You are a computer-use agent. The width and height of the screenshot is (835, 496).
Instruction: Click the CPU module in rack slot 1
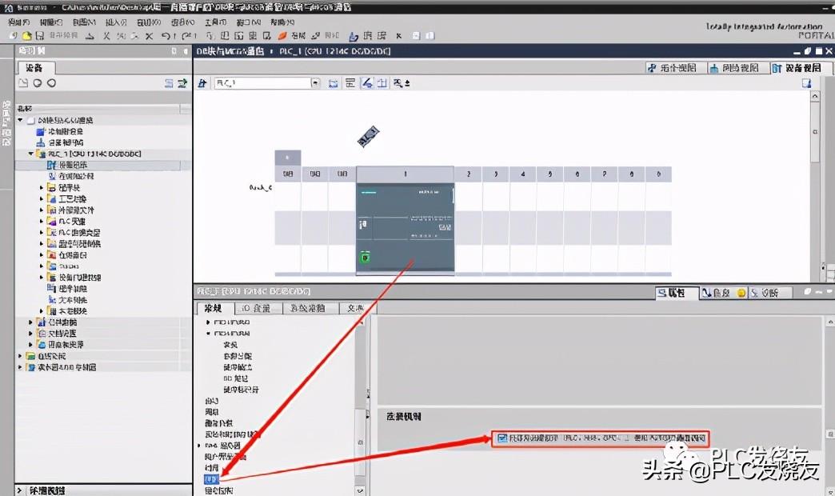coord(406,228)
